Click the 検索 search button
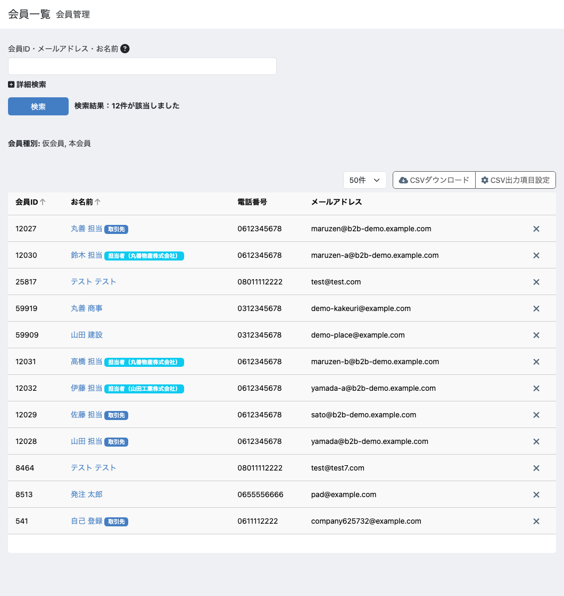This screenshot has height=596, width=564. click(x=38, y=106)
